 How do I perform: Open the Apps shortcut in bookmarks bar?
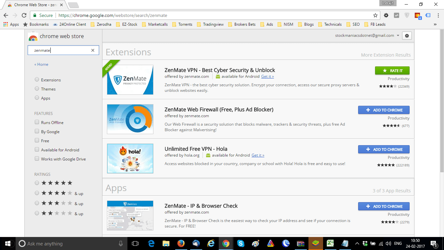[x=11, y=24]
